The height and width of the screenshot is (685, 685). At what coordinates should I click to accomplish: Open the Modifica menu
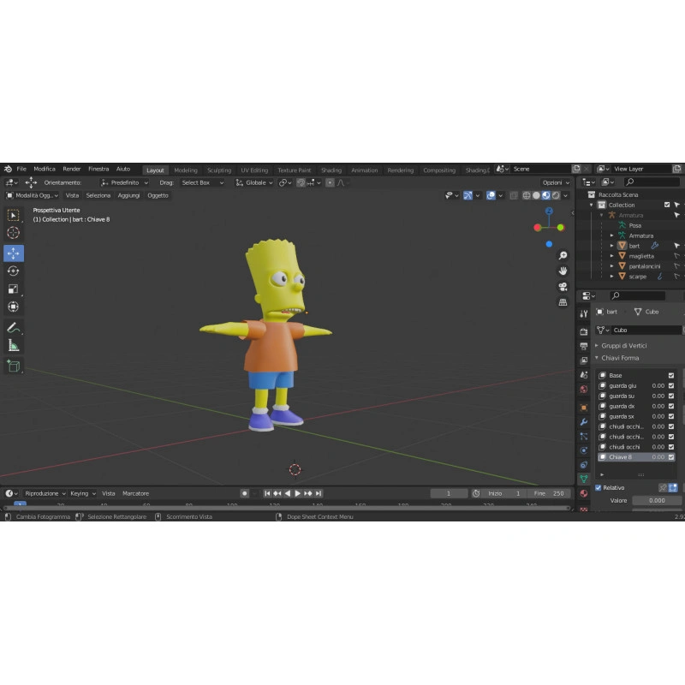coord(45,169)
